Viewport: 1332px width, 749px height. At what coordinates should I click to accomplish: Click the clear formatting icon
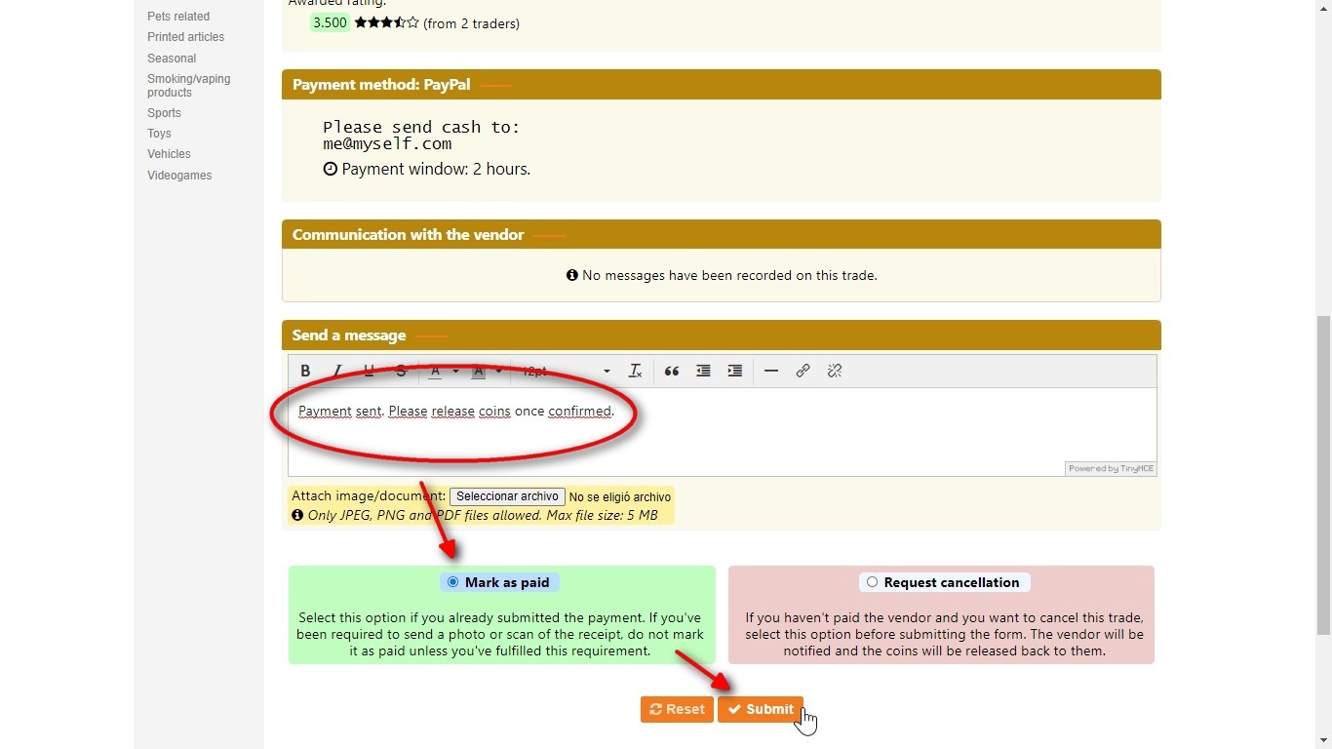click(x=635, y=371)
